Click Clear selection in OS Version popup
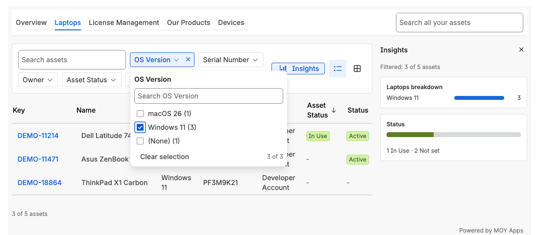 coord(164,157)
